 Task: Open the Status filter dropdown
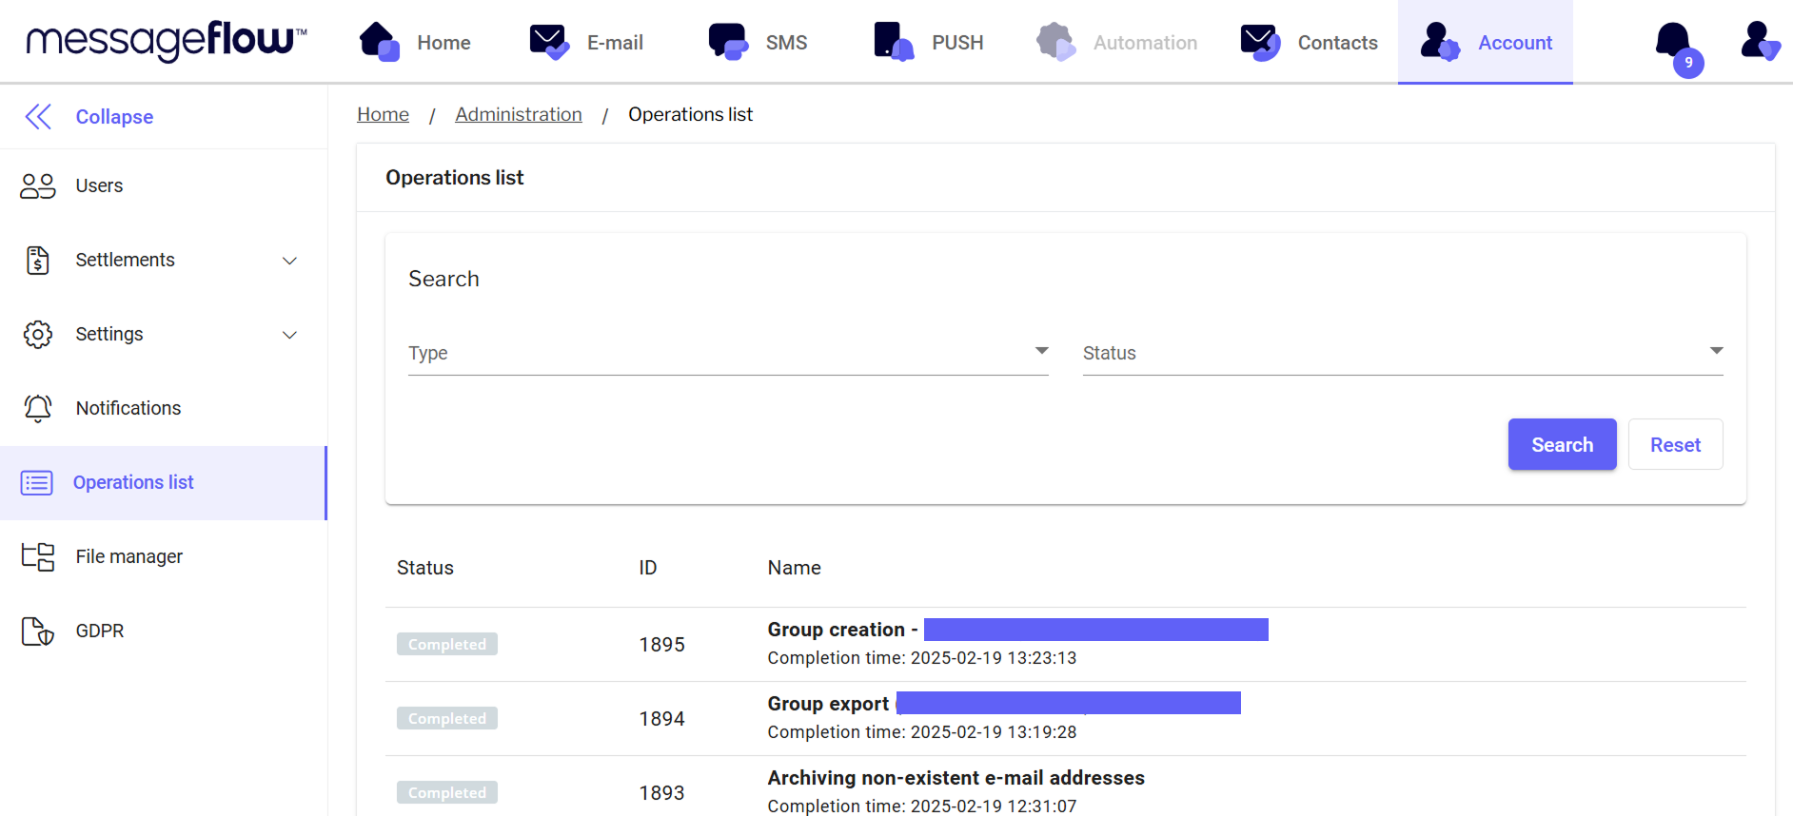click(1402, 353)
